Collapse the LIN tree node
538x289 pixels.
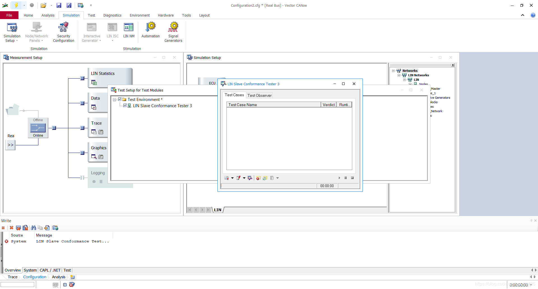405,80
